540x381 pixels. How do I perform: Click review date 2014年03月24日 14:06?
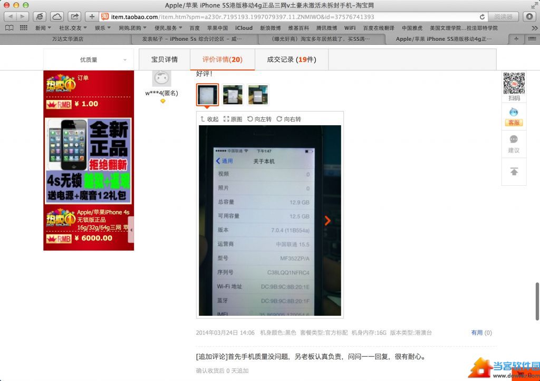pos(225,333)
